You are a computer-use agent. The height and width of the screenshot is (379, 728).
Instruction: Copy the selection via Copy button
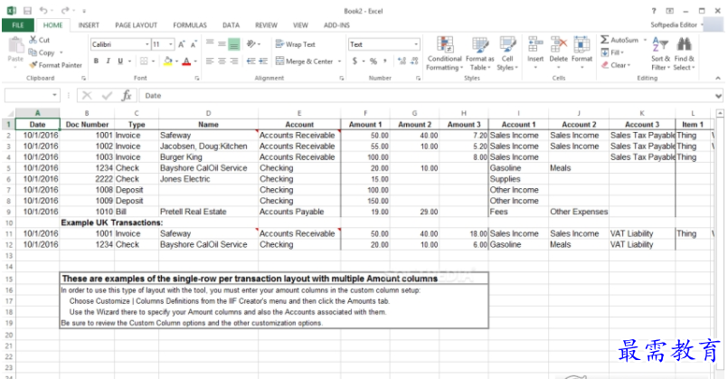42,52
